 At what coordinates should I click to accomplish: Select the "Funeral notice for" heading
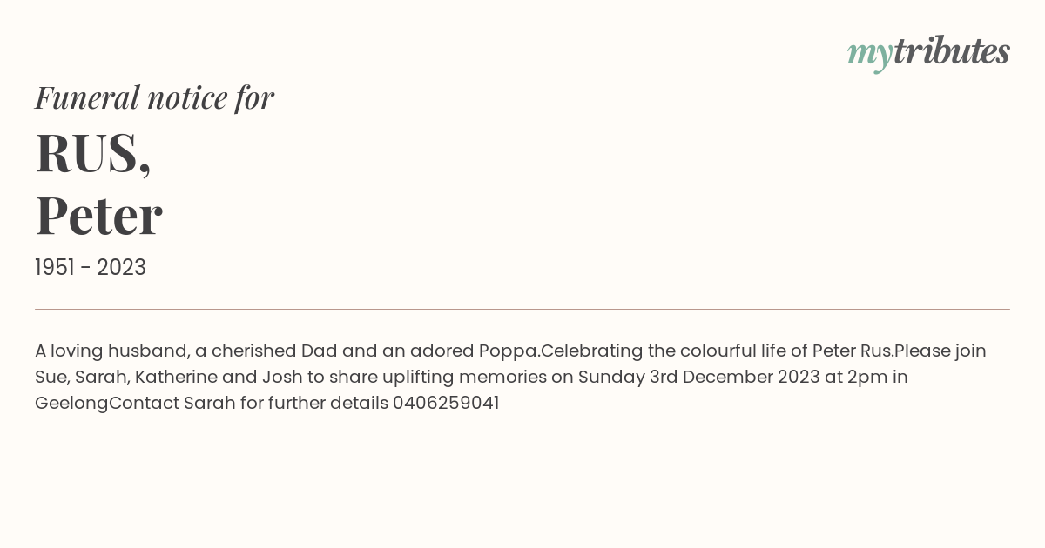click(x=154, y=97)
